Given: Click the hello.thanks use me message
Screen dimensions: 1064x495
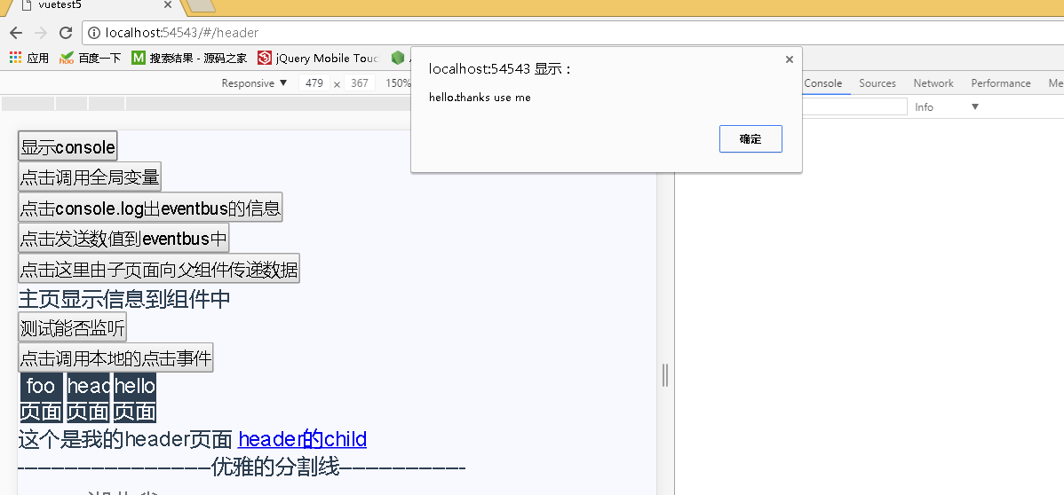Looking at the screenshot, I should pos(480,98).
